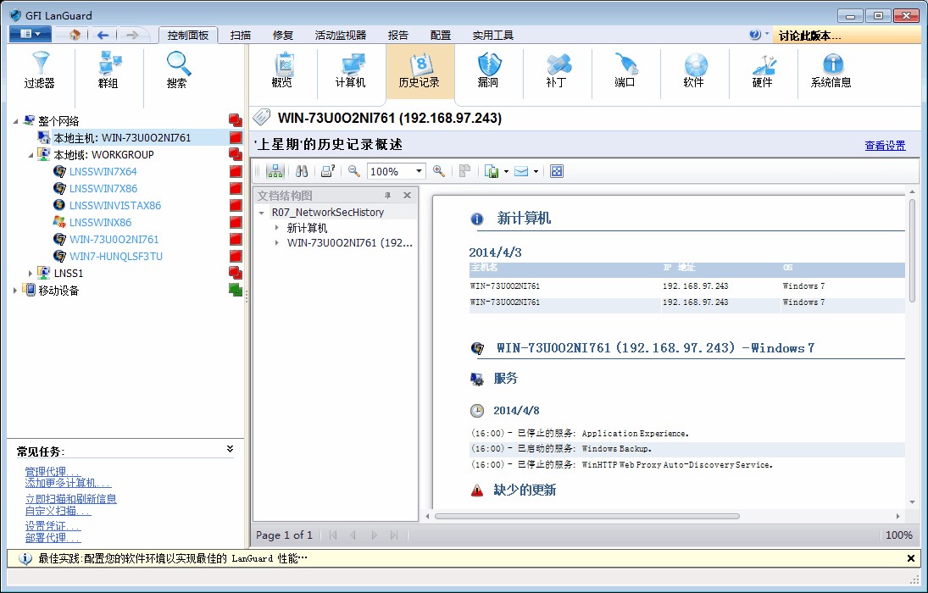Click the 添加更多计算机 link
Screen dimensions: 928x593
[x=68, y=483]
